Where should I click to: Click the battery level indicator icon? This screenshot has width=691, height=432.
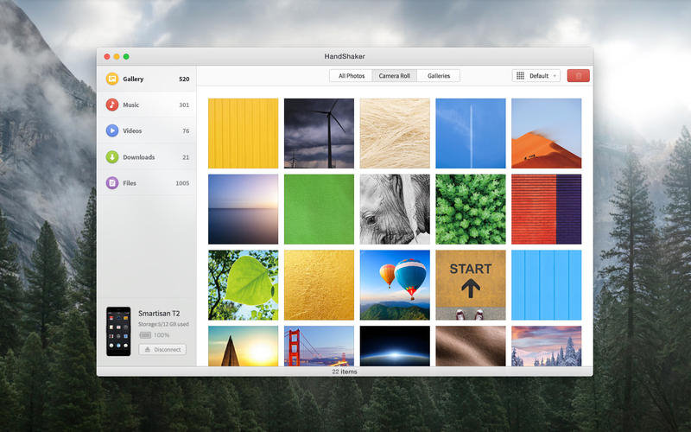click(x=145, y=334)
